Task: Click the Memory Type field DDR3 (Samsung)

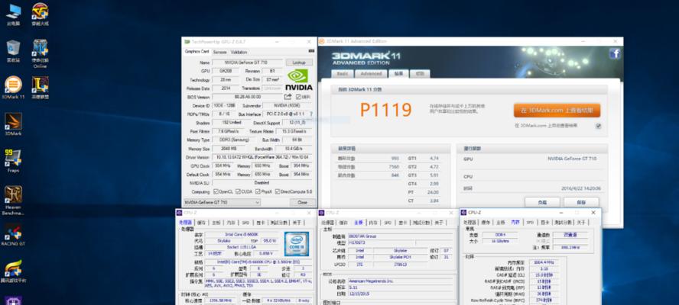Action: pyautogui.click(x=232, y=140)
